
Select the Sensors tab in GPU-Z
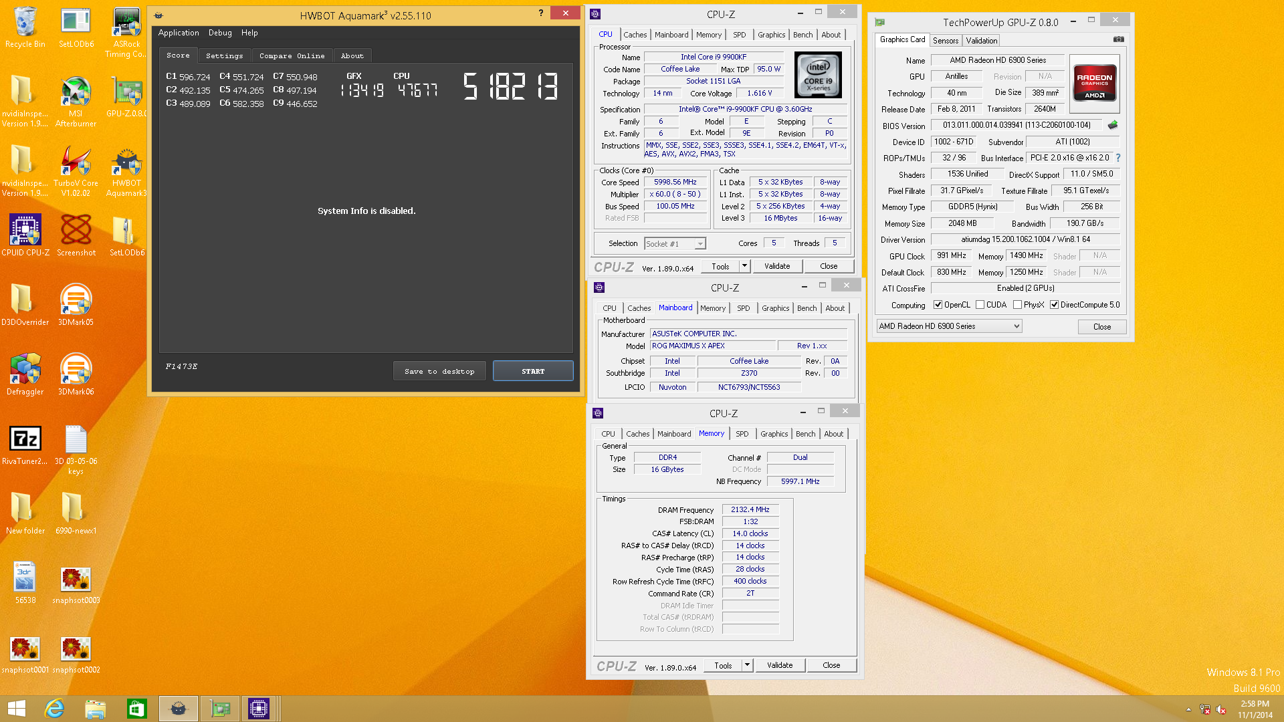(x=946, y=41)
